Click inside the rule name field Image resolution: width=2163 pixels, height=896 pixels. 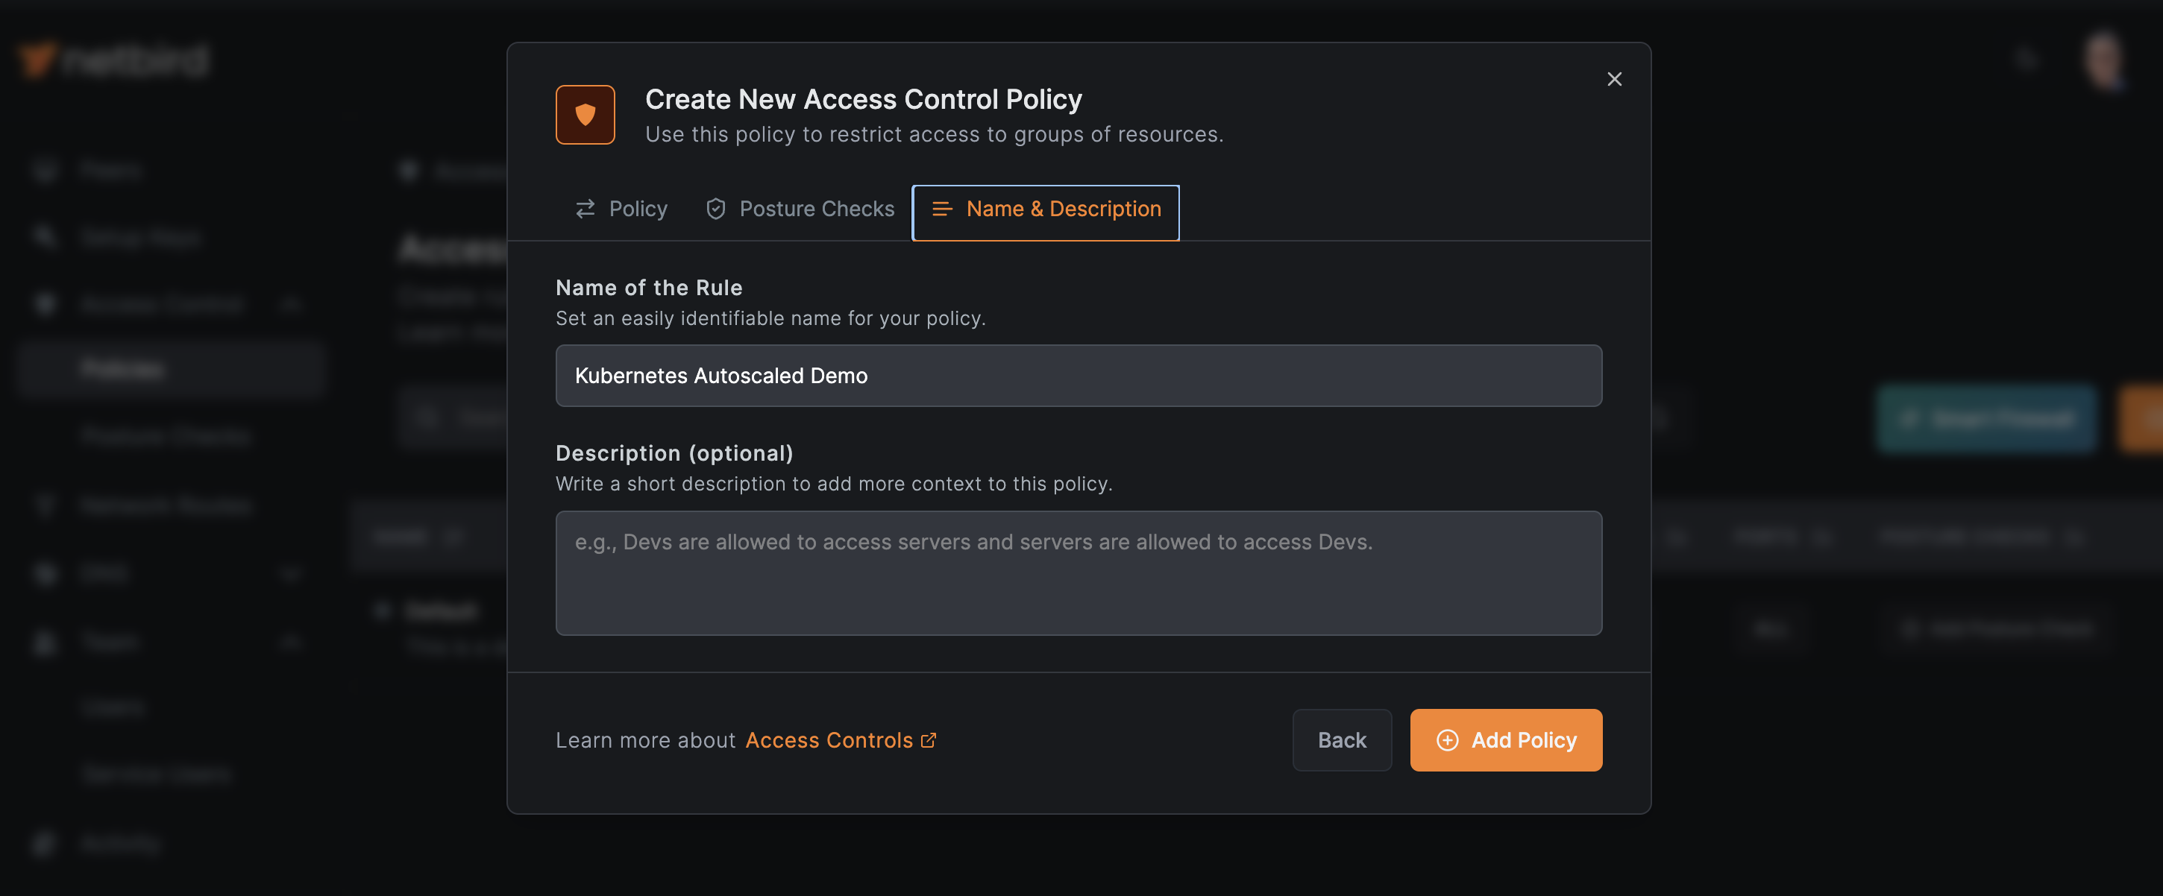(1078, 376)
